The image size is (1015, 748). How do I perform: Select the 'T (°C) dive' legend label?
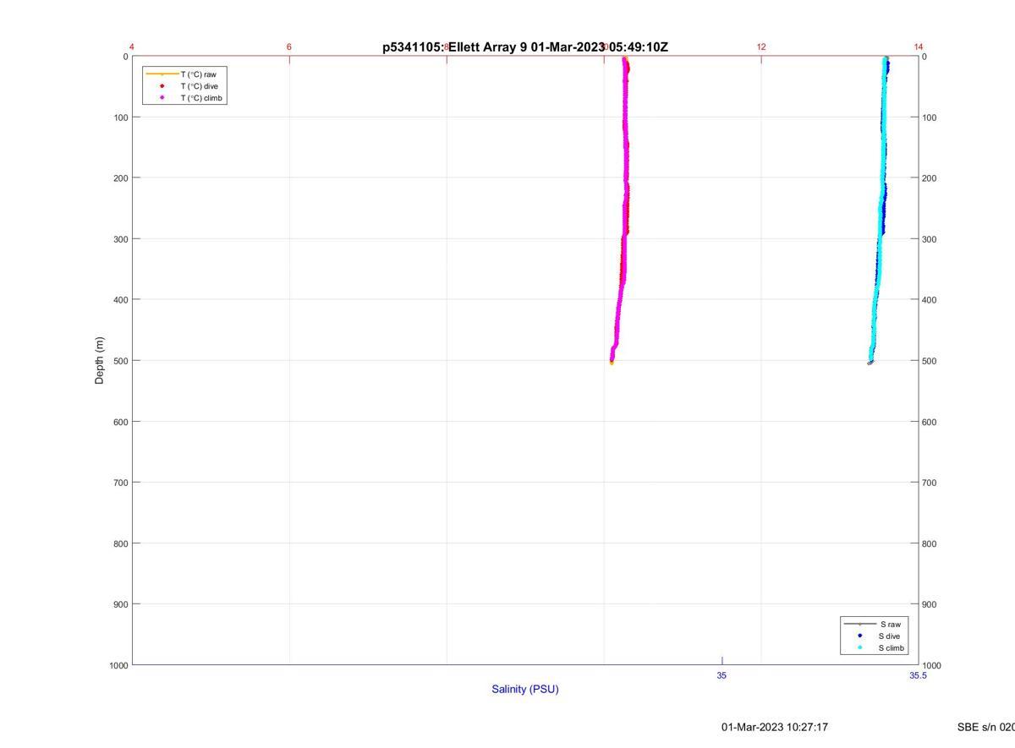click(198, 86)
